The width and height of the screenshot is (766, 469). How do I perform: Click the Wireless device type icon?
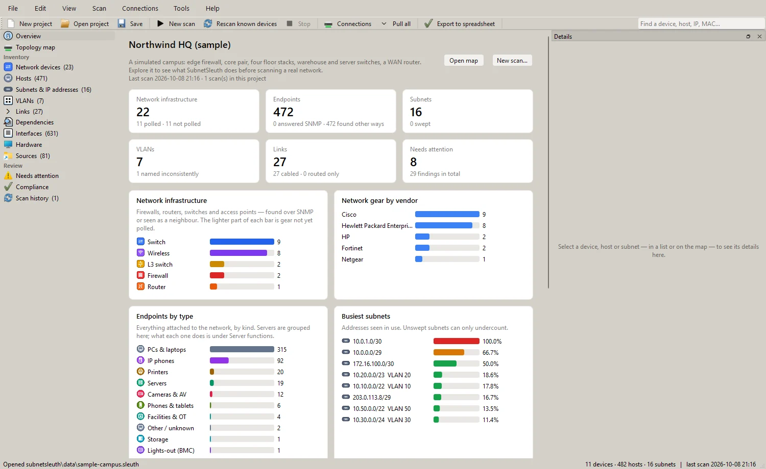point(140,253)
